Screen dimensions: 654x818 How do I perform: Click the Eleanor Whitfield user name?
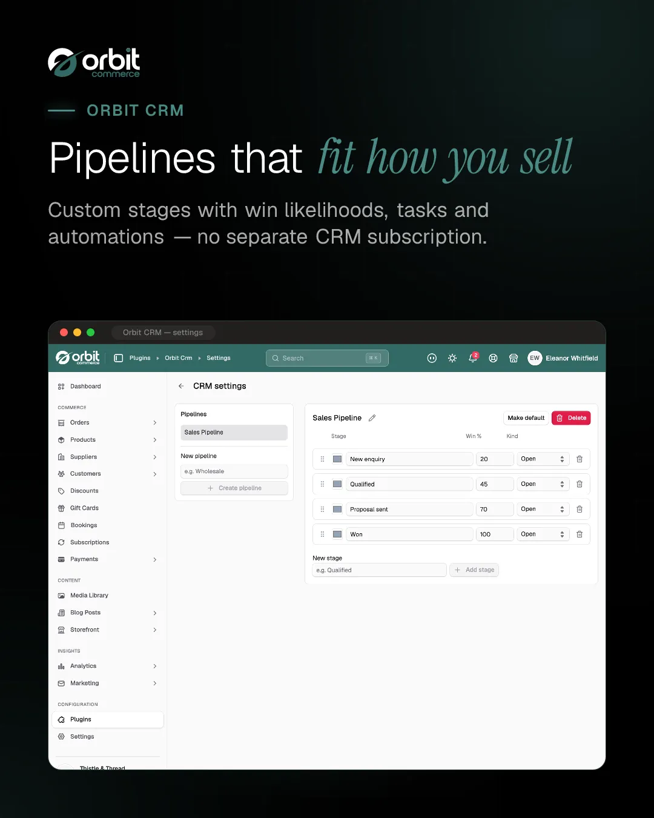click(x=572, y=358)
